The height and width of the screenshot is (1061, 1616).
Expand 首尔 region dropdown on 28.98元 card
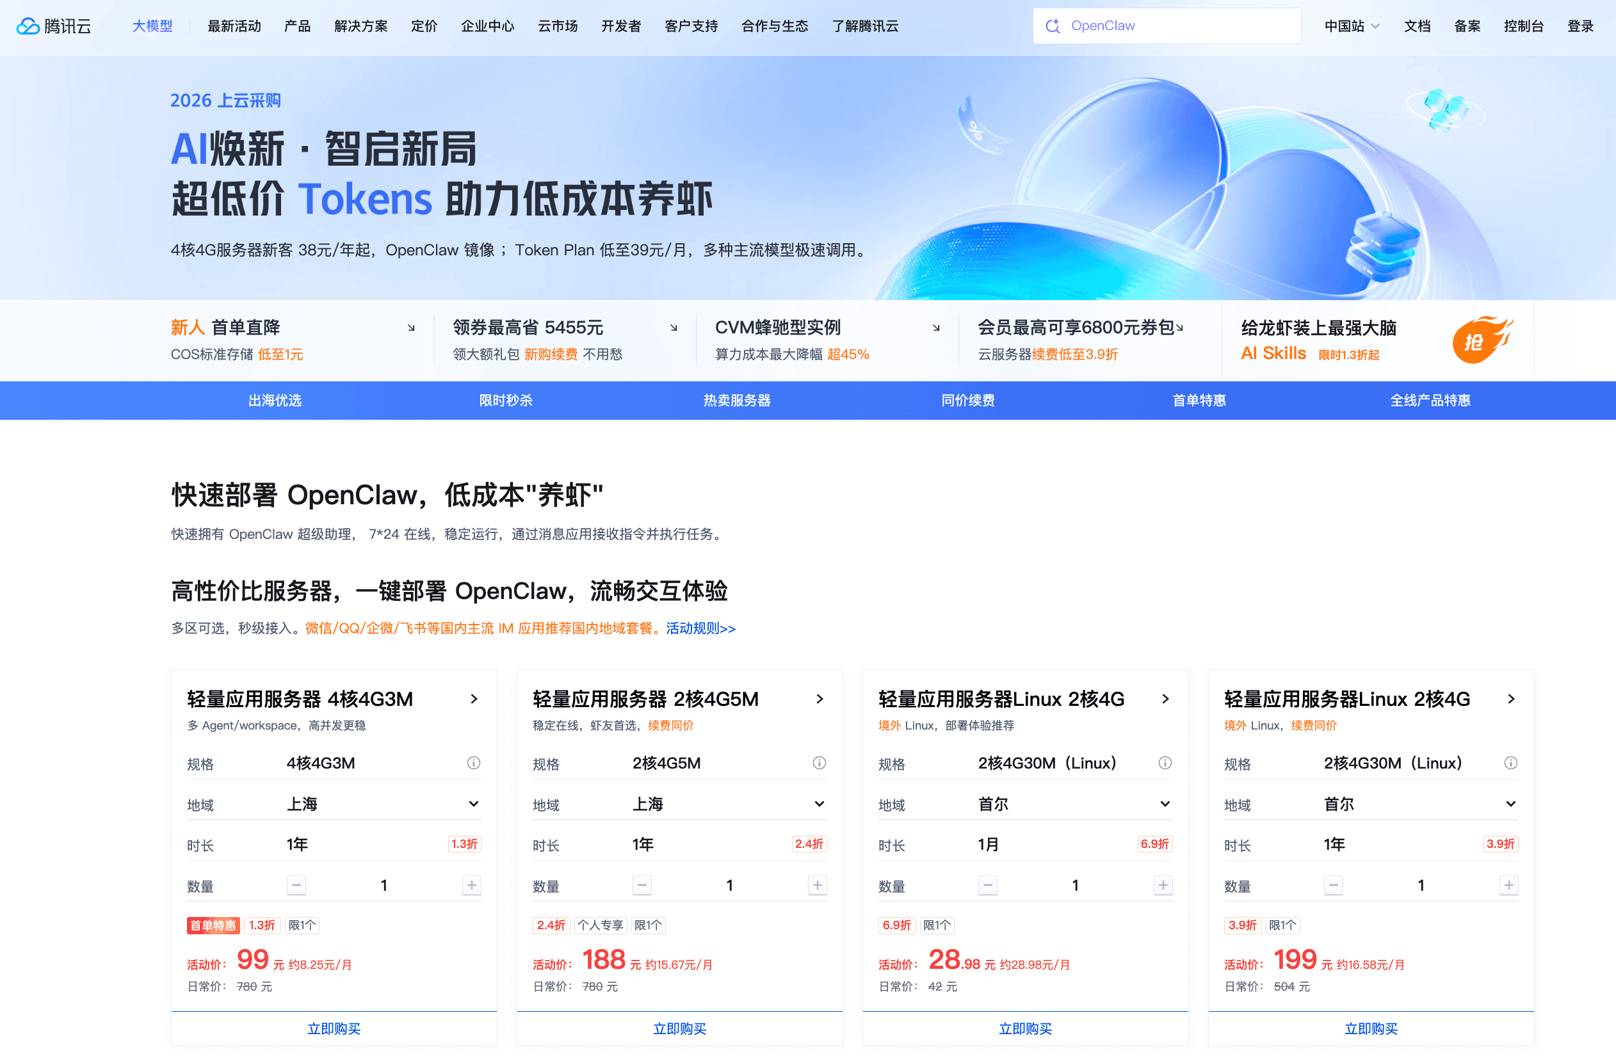[x=1165, y=804]
